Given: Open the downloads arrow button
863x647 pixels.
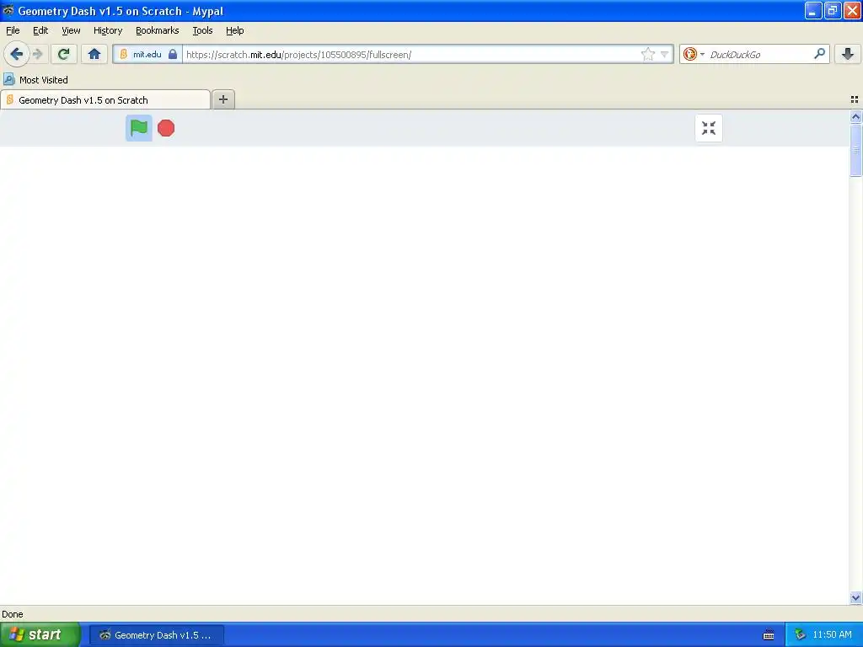Looking at the screenshot, I should [x=848, y=54].
